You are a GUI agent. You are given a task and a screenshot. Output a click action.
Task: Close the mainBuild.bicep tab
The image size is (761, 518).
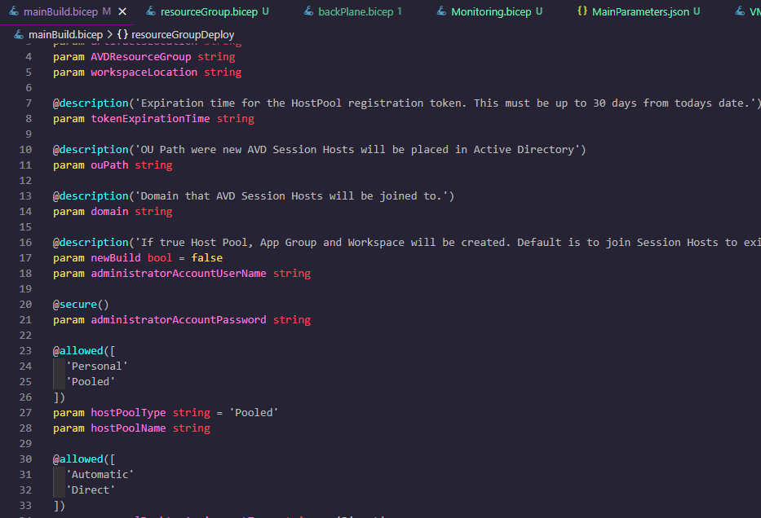coord(122,11)
